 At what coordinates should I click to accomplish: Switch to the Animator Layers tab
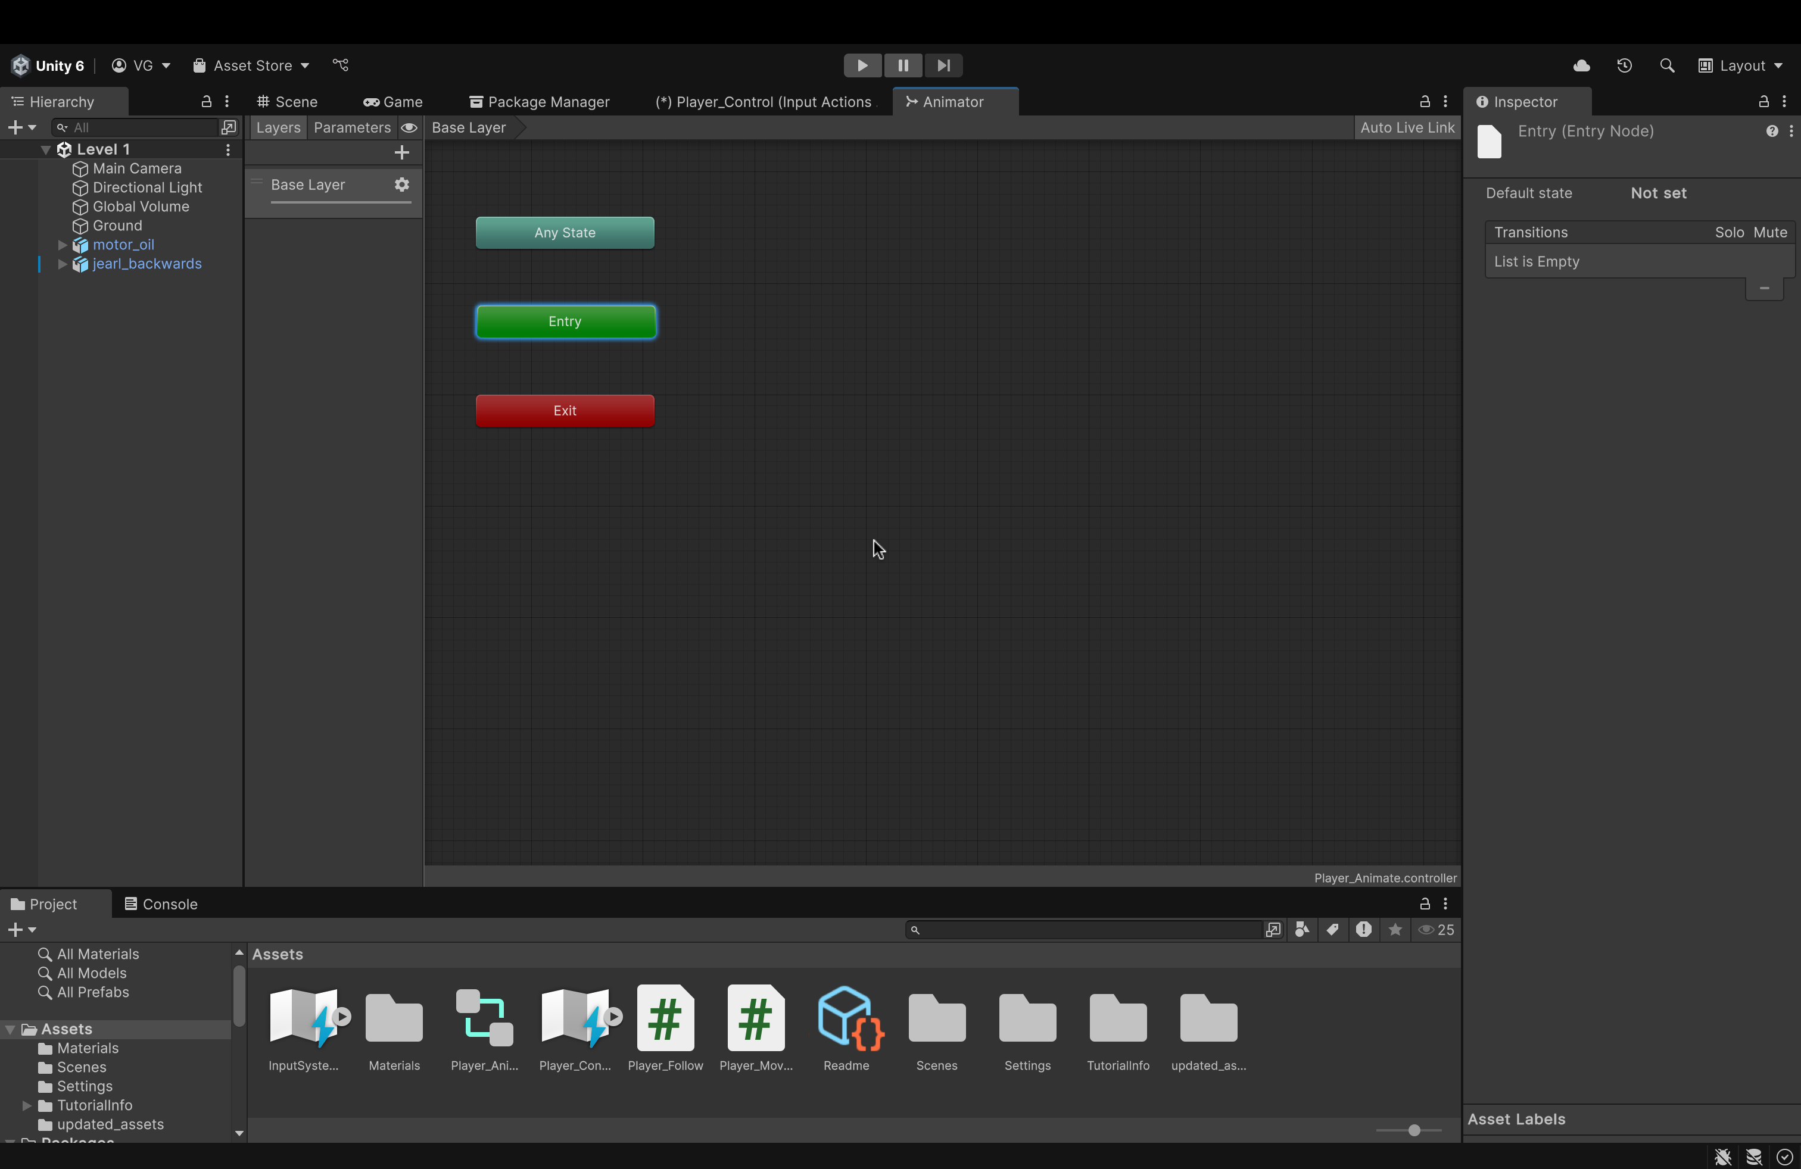[279, 128]
